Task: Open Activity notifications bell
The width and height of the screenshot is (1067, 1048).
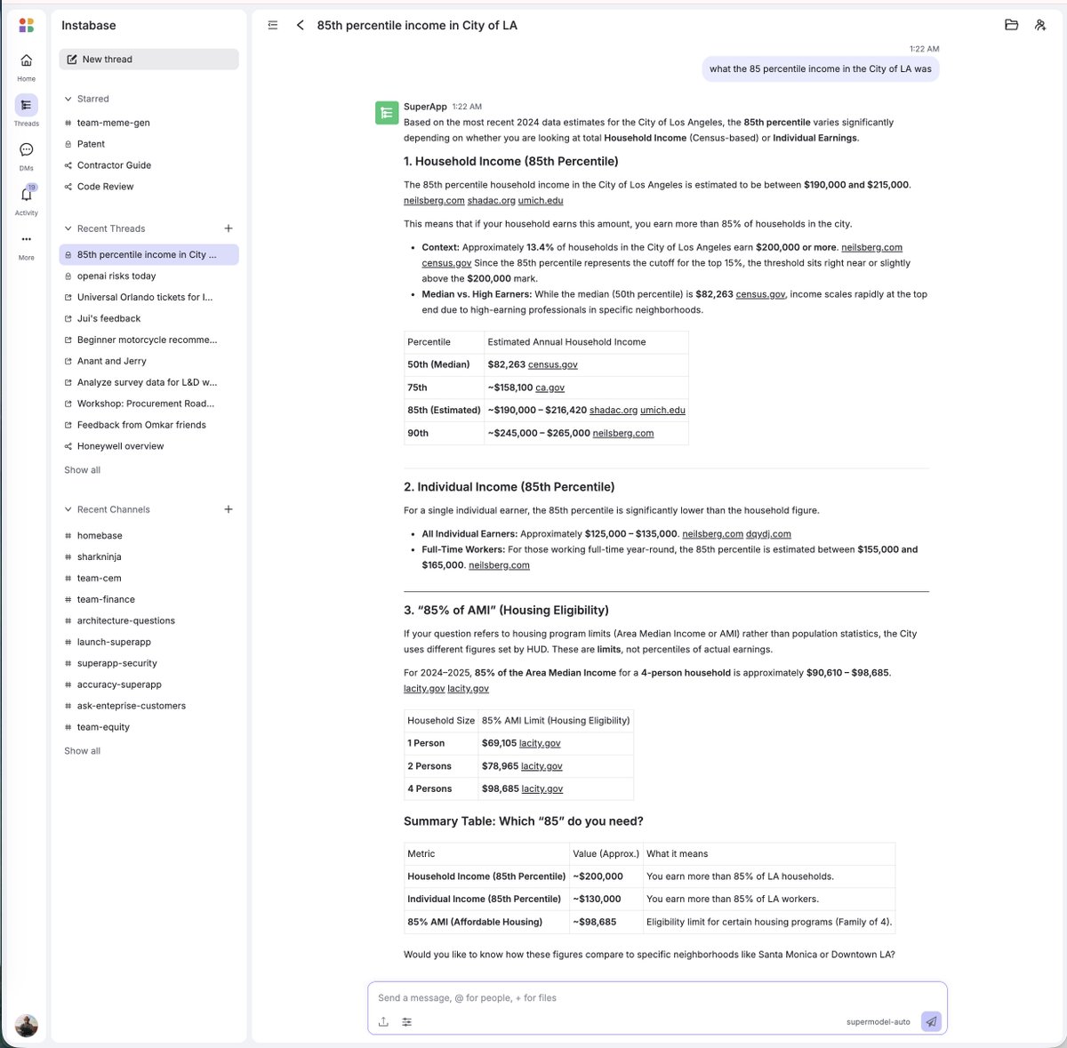Action: (27, 200)
